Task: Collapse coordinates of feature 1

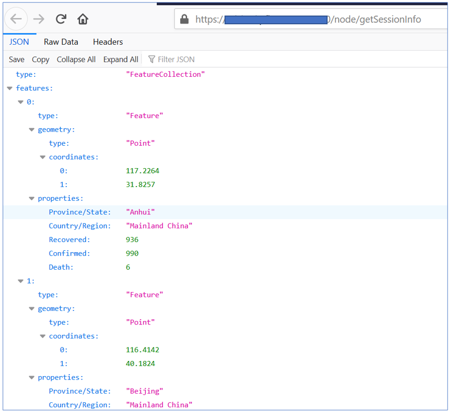Action: [43, 336]
